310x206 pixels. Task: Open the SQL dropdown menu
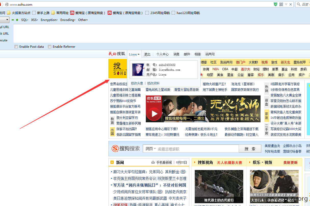point(24,20)
